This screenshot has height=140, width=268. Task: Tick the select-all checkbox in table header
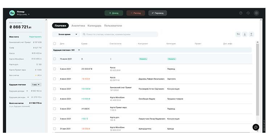tap(55, 44)
